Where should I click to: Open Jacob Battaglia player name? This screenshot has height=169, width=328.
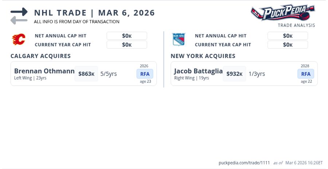[x=198, y=71]
